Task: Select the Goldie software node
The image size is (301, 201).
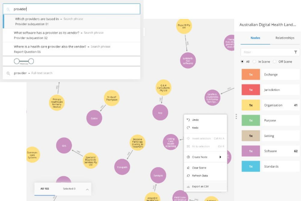Action: click(94, 118)
